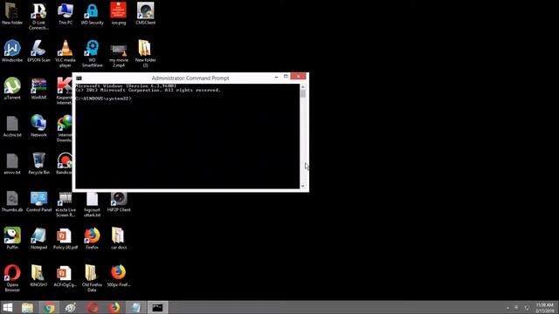
Task: Open Opera from the taskbar
Action: 93,308
